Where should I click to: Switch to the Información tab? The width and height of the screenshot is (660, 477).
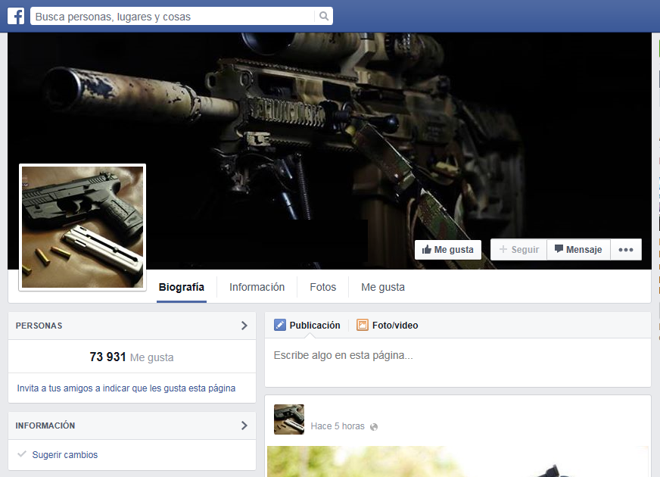pos(257,287)
